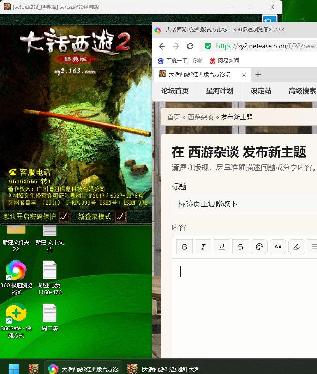Click 首页 in the breadcrumb
This screenshot has height=374, width=317.
[174, 117]
